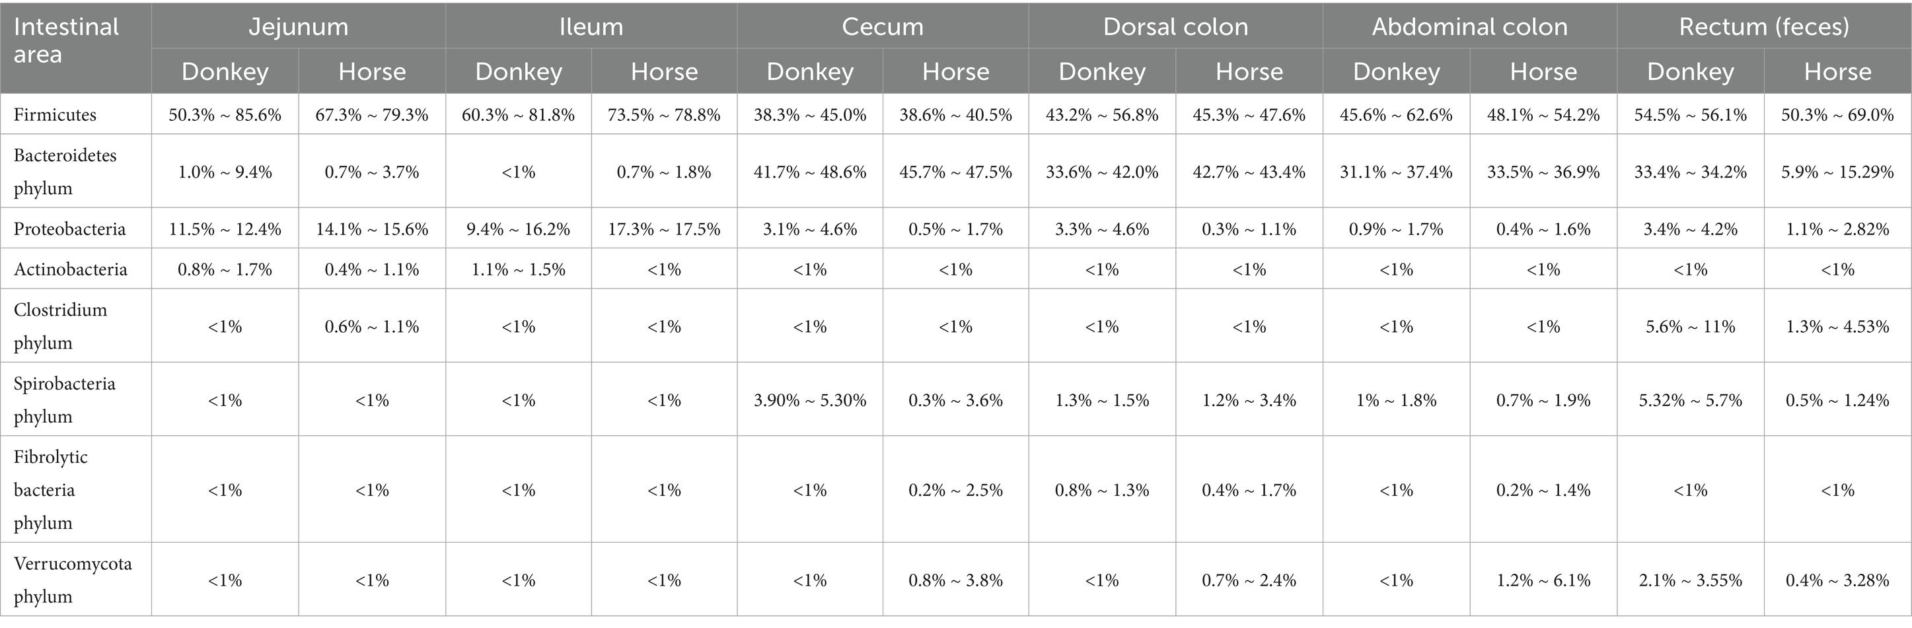Screen dimensions: 1912x628
Task: Click the Actinobacteria row label
Action: (71, 269)
